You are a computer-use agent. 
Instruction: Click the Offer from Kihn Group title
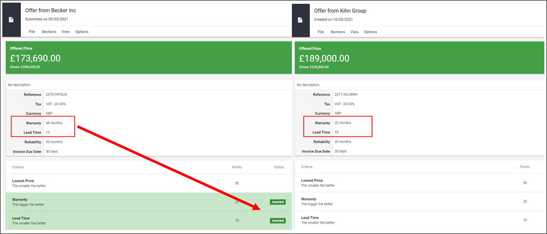tap(340, 11)
